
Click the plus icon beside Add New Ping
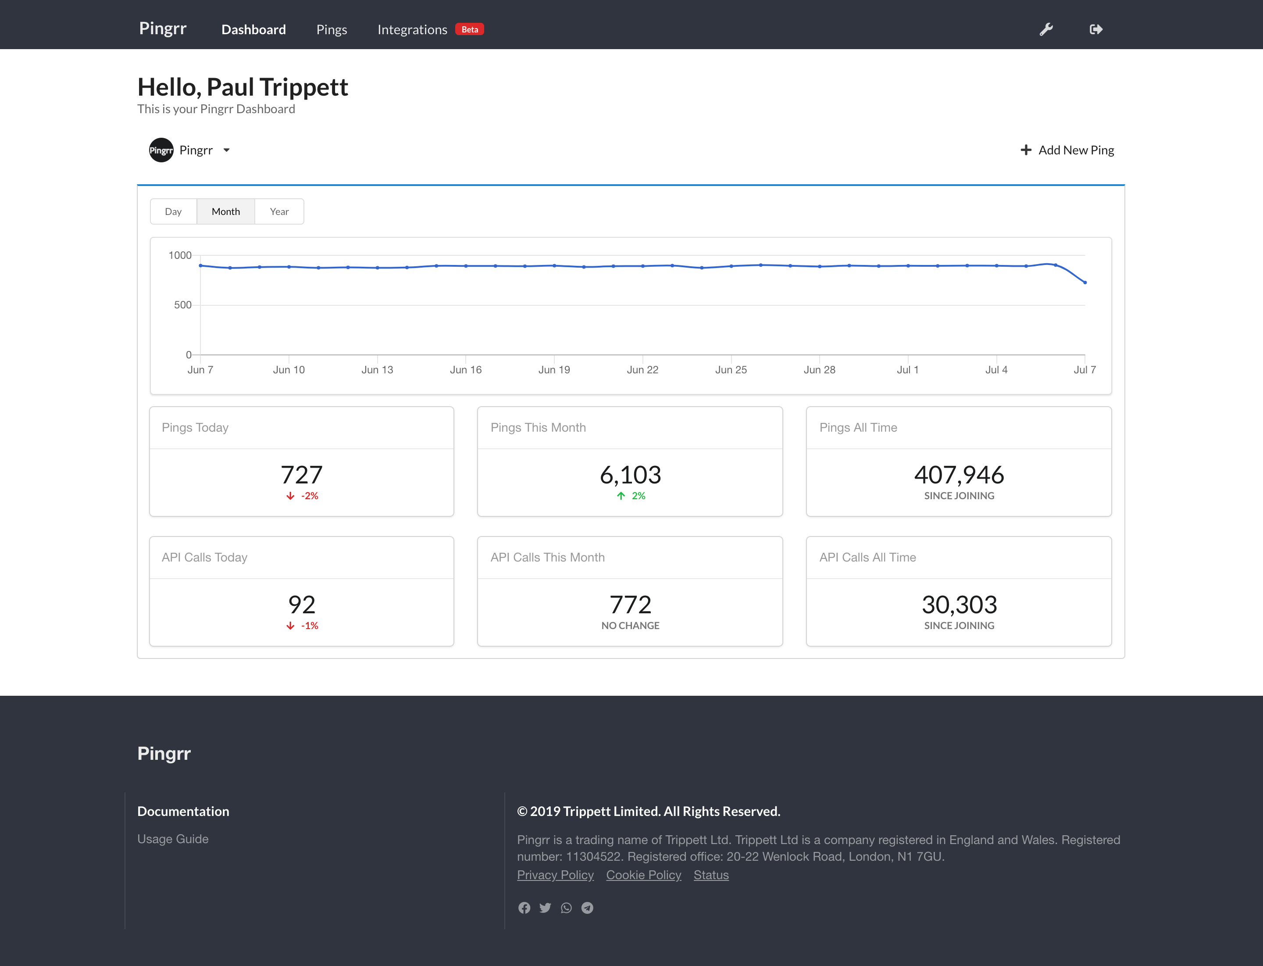[x=1026, y=150]
